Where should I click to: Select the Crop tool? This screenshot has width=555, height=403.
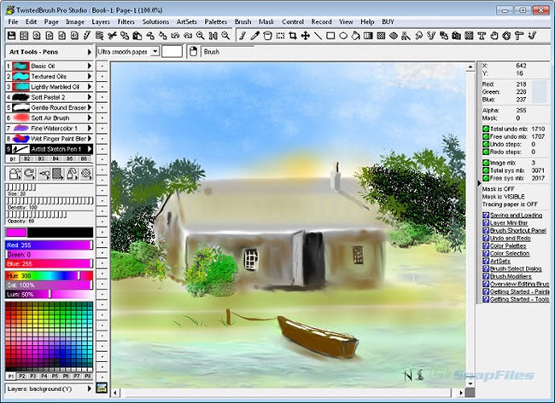point(293,36)
